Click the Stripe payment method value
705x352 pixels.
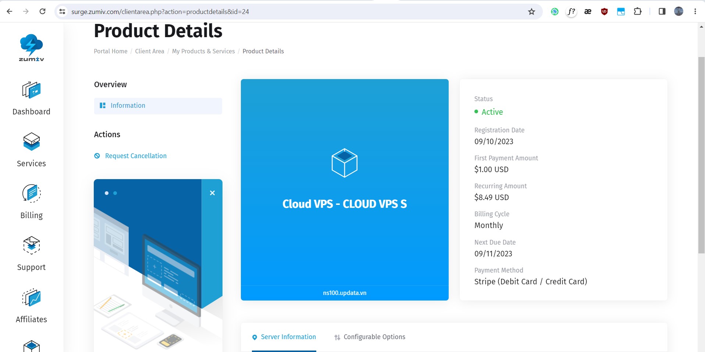click(531, 282)
